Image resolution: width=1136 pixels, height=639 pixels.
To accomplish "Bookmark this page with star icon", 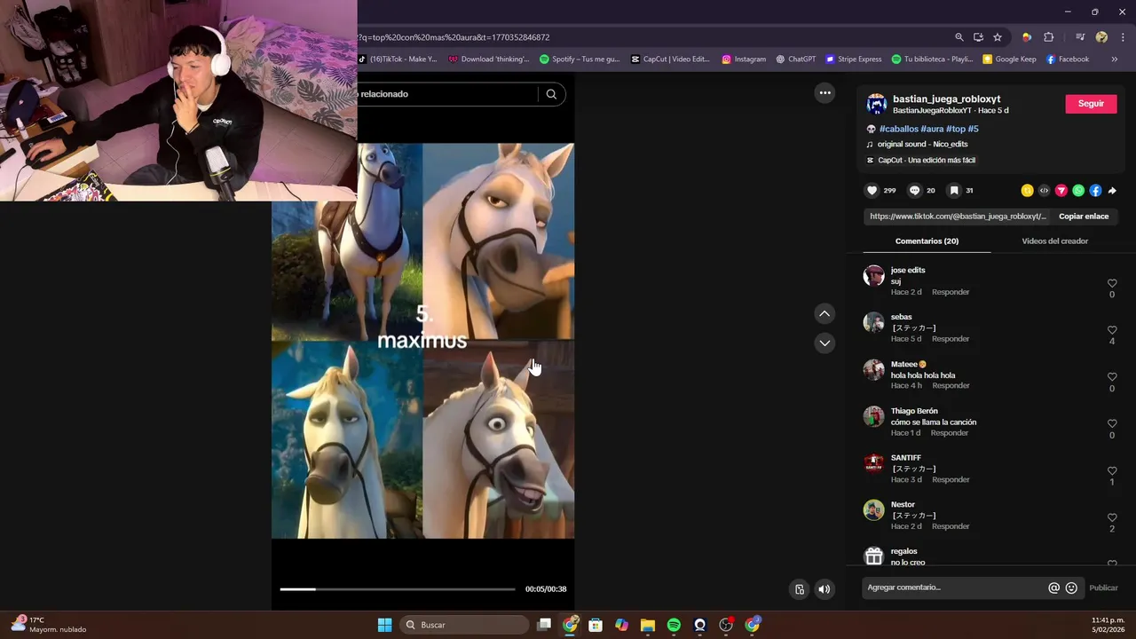I will coord(998,37).
